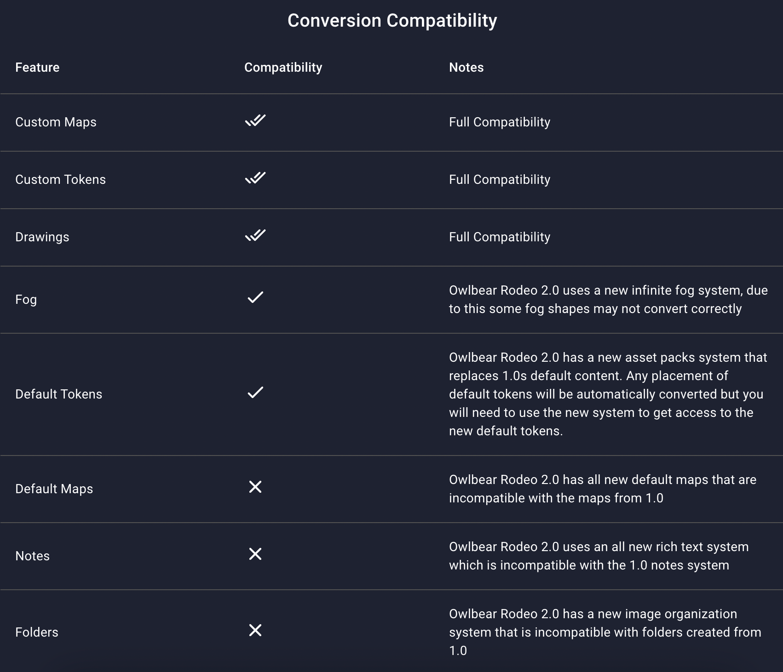The image size is (783, 672).
Task: Click the Compatibility column header
Action: (283, 68)
